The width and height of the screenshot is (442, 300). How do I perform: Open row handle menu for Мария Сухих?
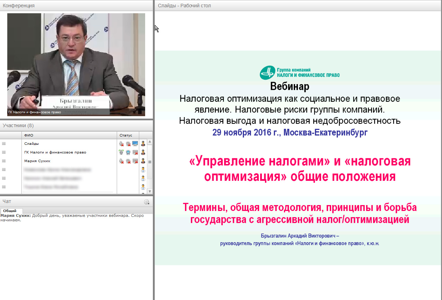pos(4,161)
